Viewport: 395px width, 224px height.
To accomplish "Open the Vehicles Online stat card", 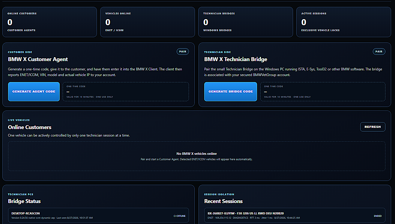I will pos(148,22).
